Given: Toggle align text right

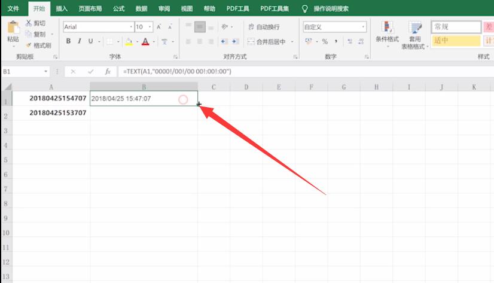Looking at the screenshot, I should pyautogui.click(x=211, y=41).
